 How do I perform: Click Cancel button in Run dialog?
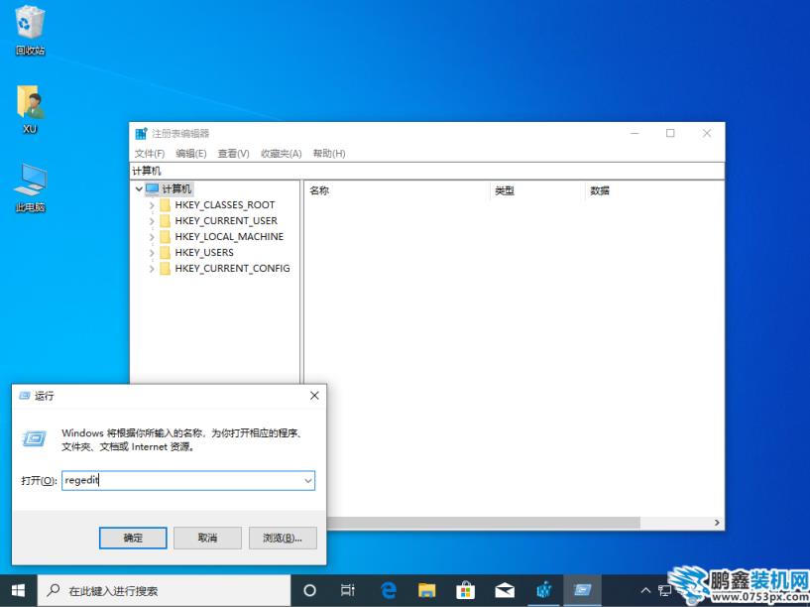(x=207, y=538)
